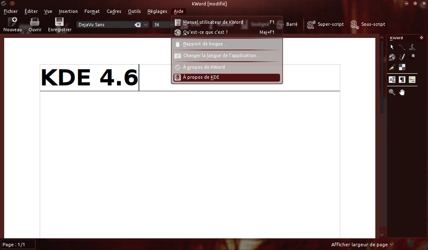
Task: Open the Cadres menu
Action: click(114, 11)
